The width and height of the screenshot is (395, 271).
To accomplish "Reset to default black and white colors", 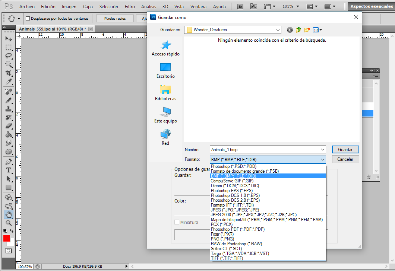I will point(5,231).
